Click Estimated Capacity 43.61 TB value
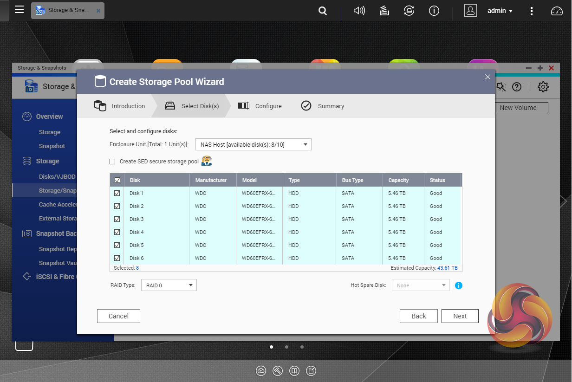 pos(448,268)
